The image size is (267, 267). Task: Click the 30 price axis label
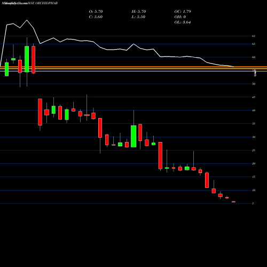tap(254, 137)
